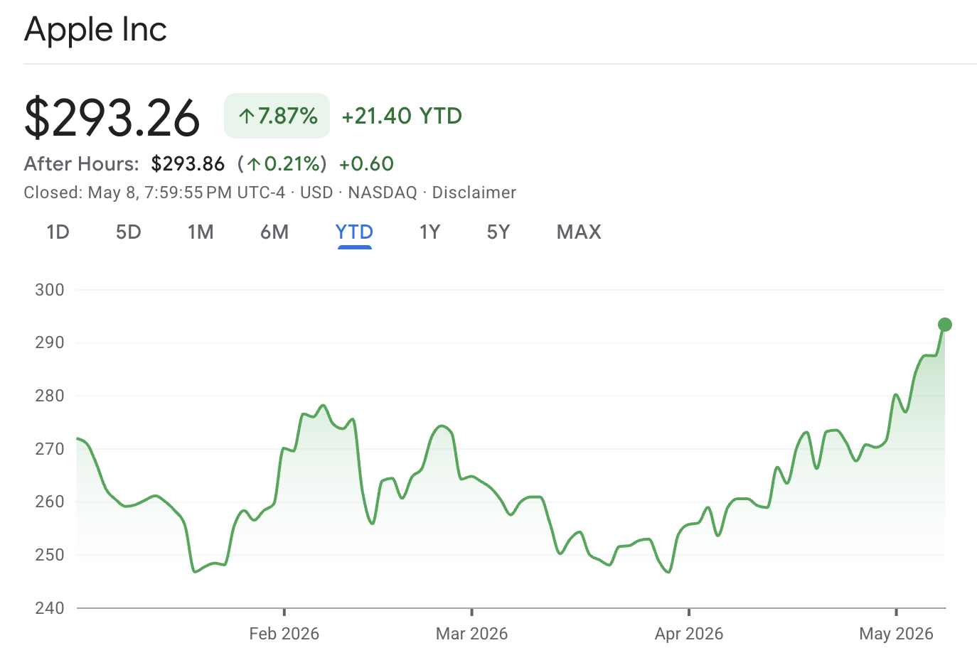Click the +0.60 after-hours change
This screenshot has height=665, width=977.
coord(366,164)
